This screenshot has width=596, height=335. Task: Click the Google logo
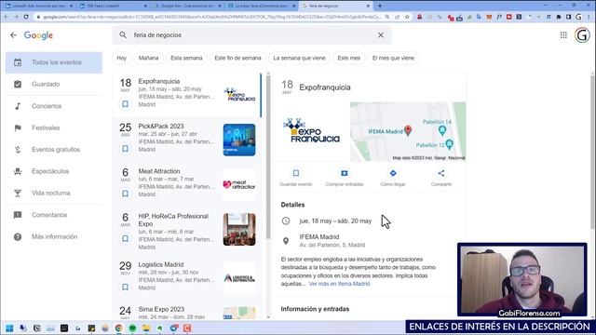pos(38,35)
